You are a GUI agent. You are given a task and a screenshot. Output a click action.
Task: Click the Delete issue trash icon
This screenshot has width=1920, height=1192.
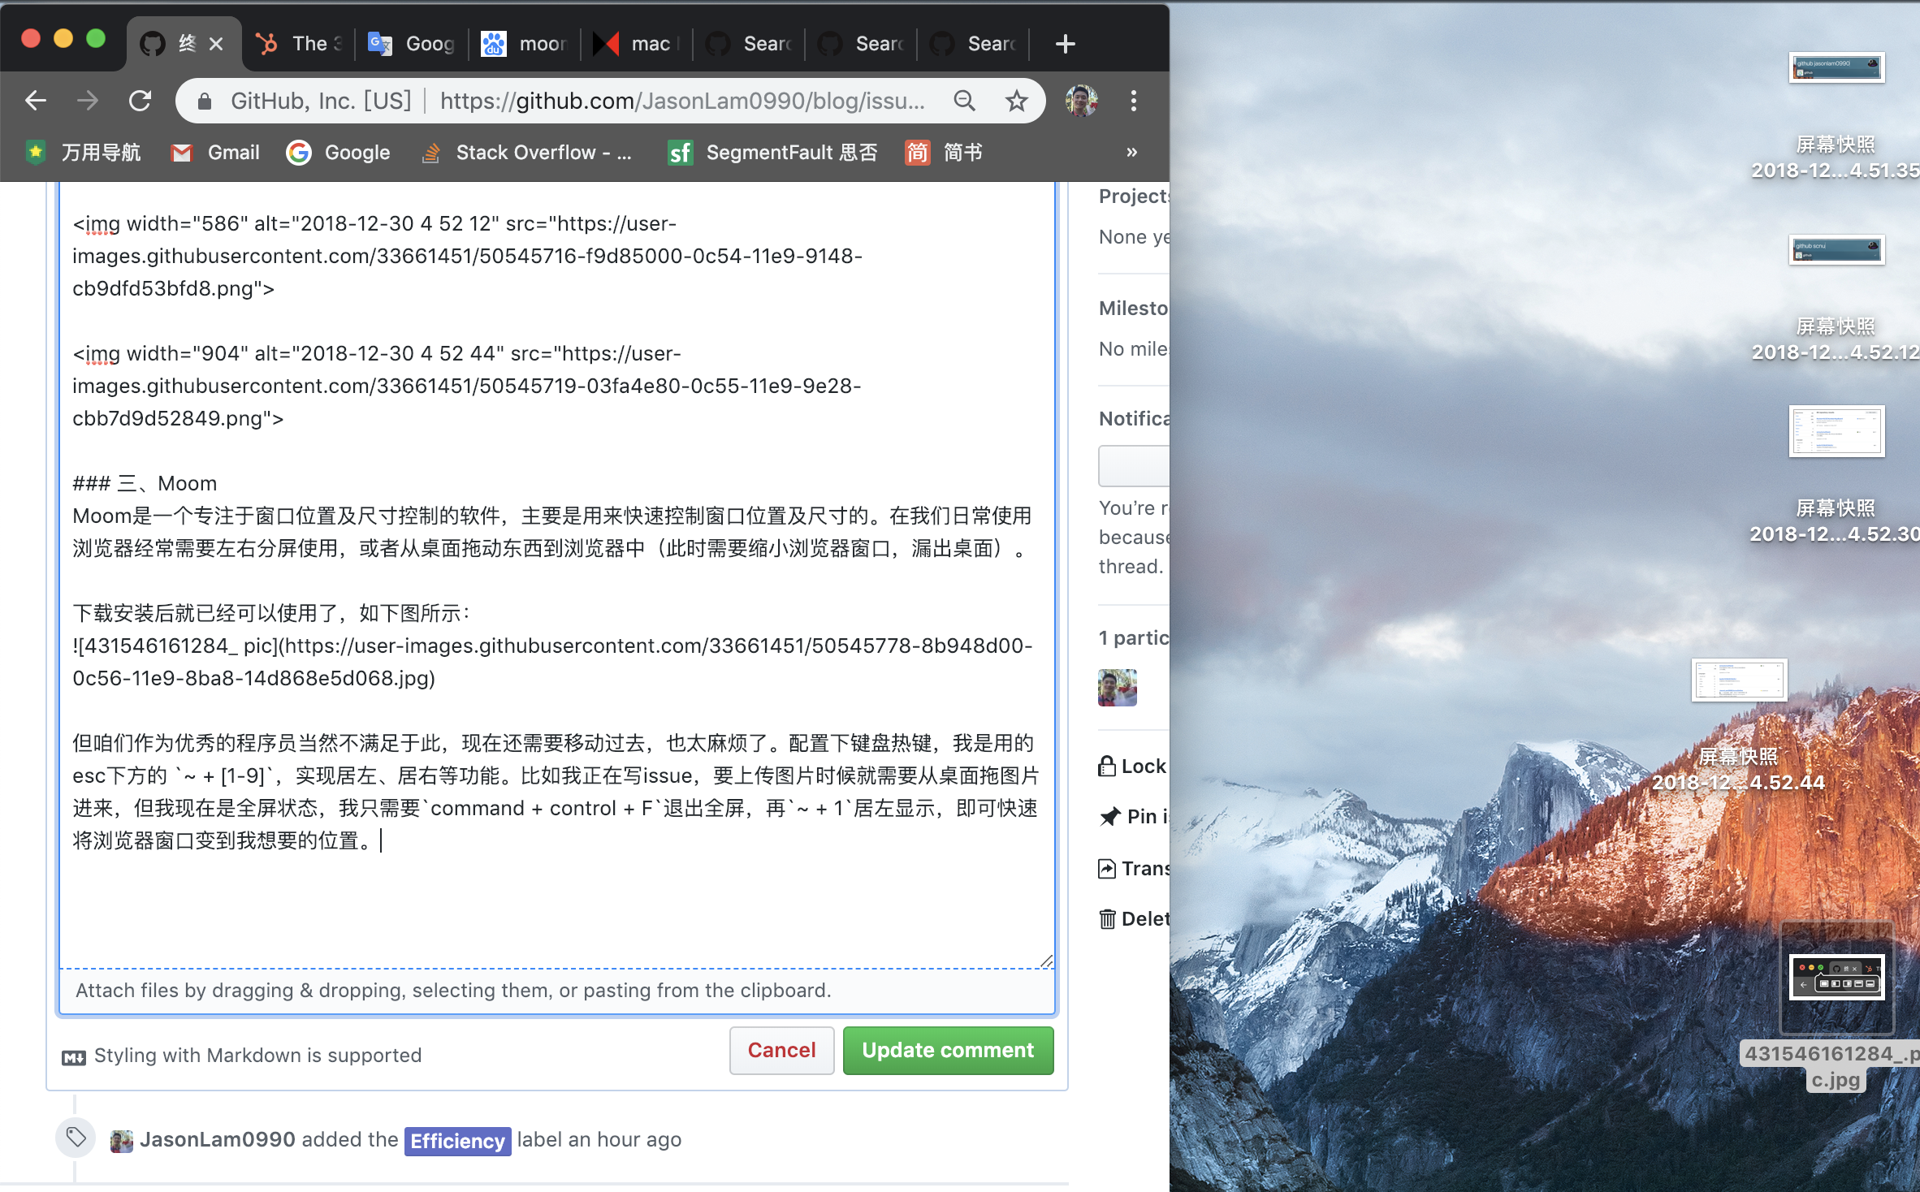(1107, 919)
